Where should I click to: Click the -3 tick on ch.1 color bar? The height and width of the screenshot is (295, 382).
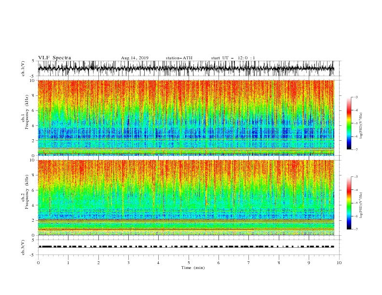point(355,97)
